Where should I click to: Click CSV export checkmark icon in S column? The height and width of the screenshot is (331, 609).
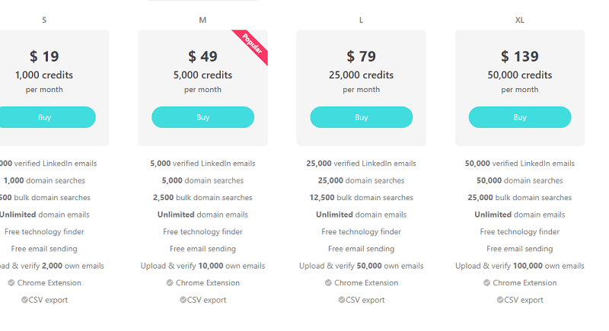pyautogui.click(x=25, y=300)
